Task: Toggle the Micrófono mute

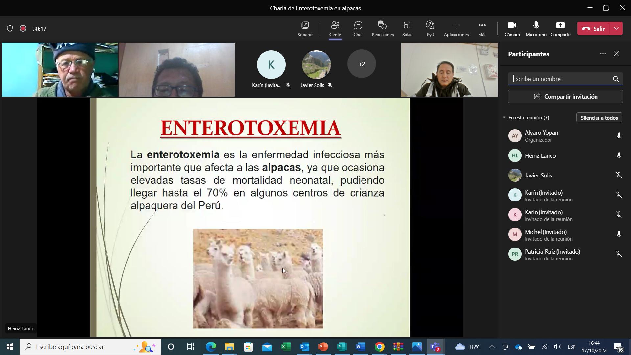Action: (536, 29)
